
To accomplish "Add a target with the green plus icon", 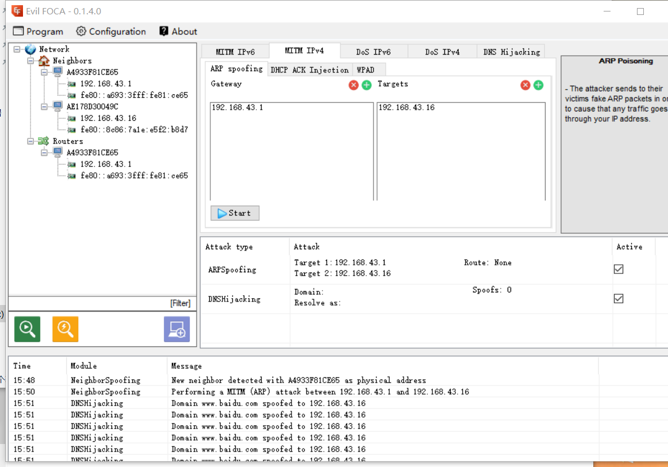I will click(x=539, y=85).
